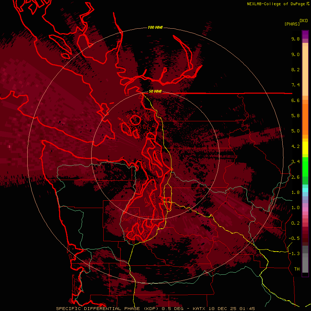This screenshot has width=311, height=311.
Task: Click the 7.4 value on the scale
Action: point(295,85)
